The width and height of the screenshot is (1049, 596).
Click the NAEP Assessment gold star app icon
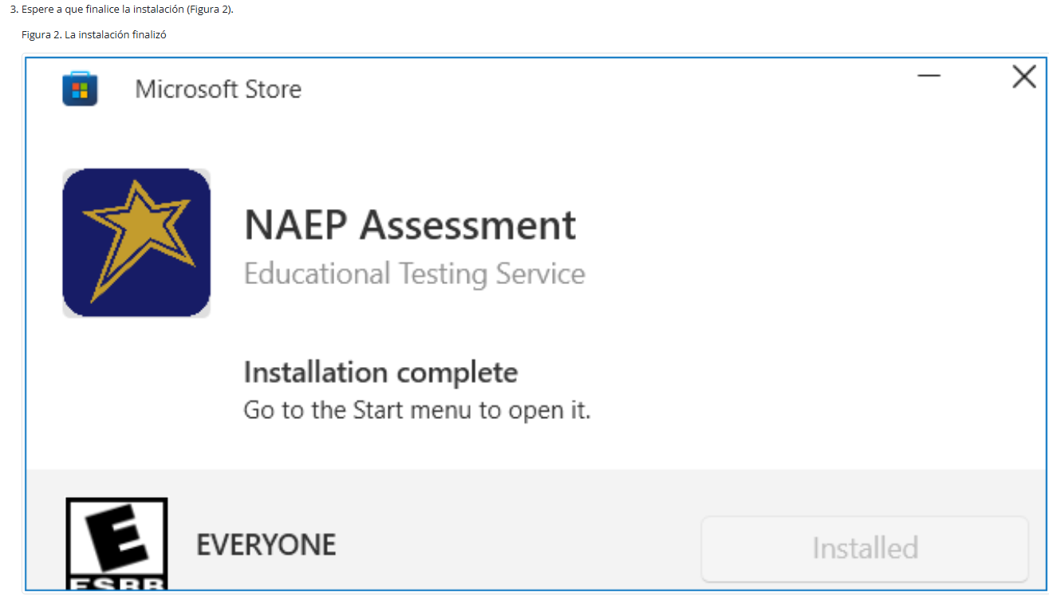click(136, 243)
